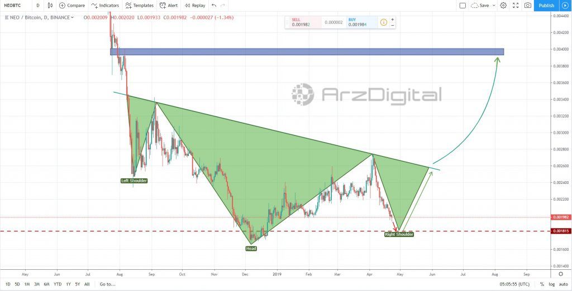Open the candlestick chart style selector
The width and height of the screenshot is (572, 291).
[50, 6]
